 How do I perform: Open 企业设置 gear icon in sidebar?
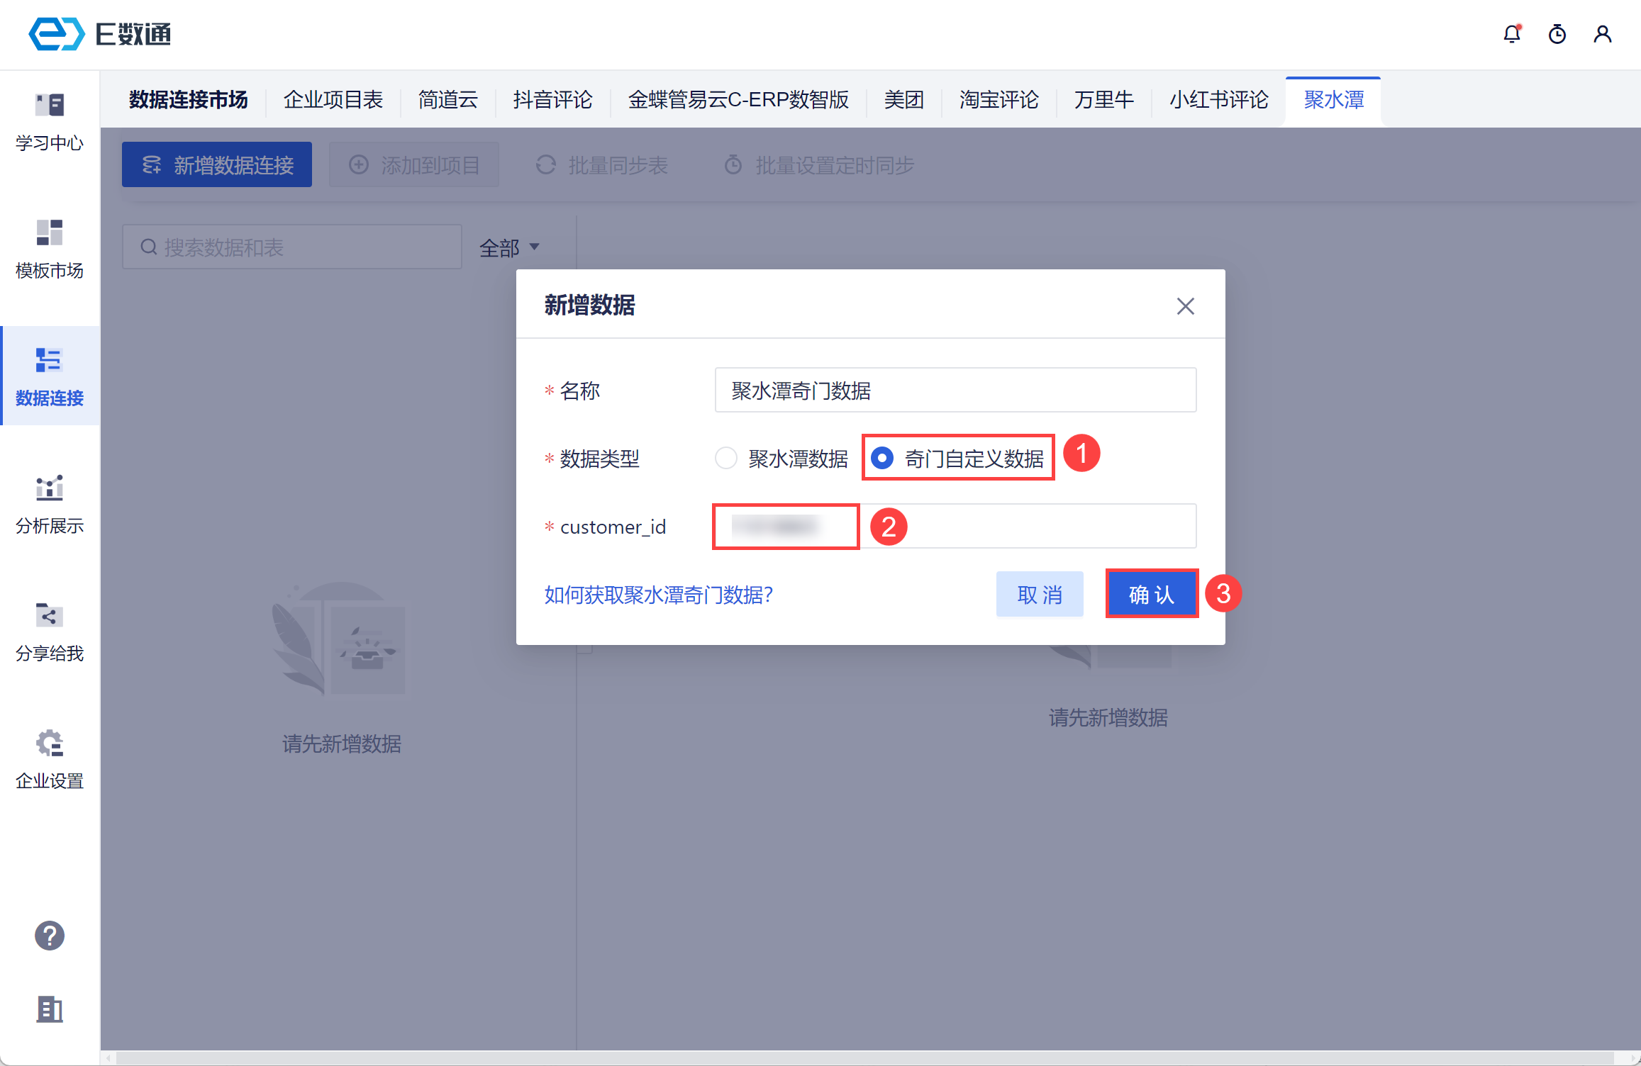[50, 759]
